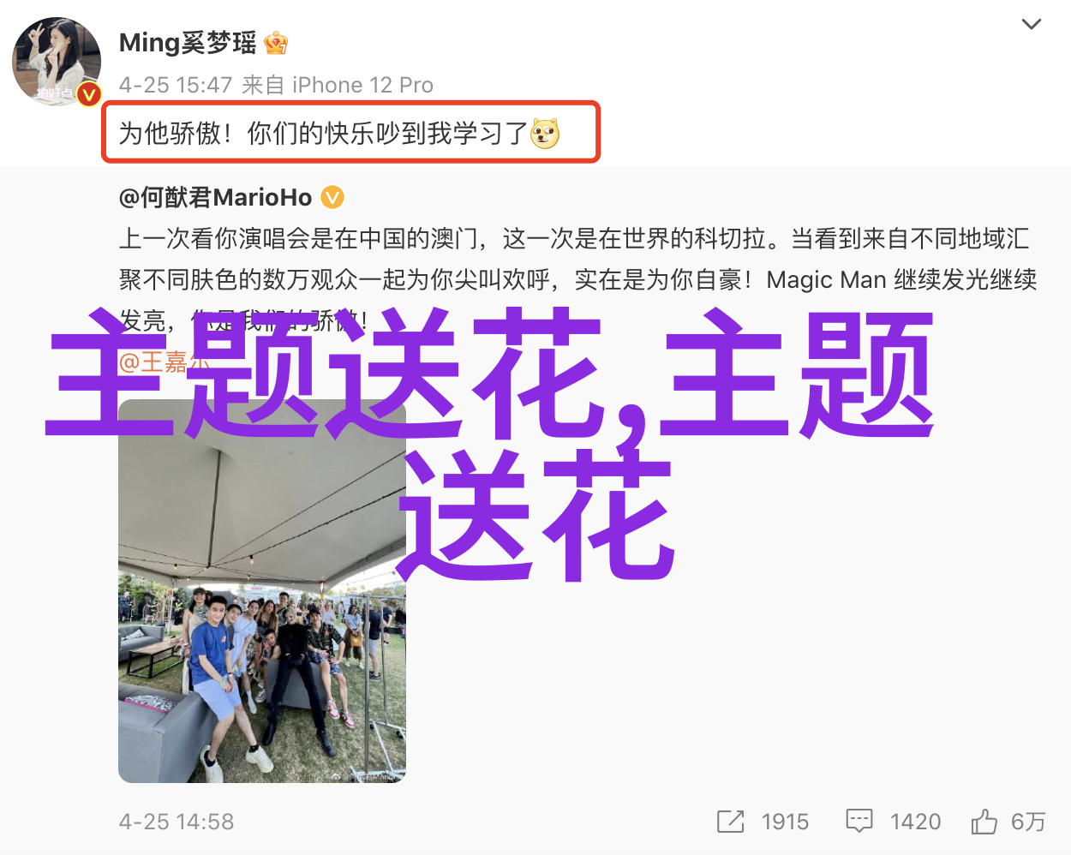Tap the gold verified badge beside MarioHo
This screenshot has height=855, width=1071.
[332, 197]
